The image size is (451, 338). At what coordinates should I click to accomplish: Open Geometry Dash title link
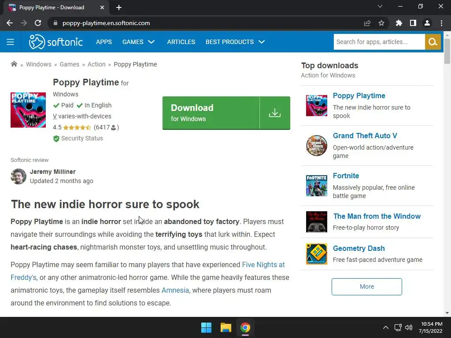[x=359, y=248]
